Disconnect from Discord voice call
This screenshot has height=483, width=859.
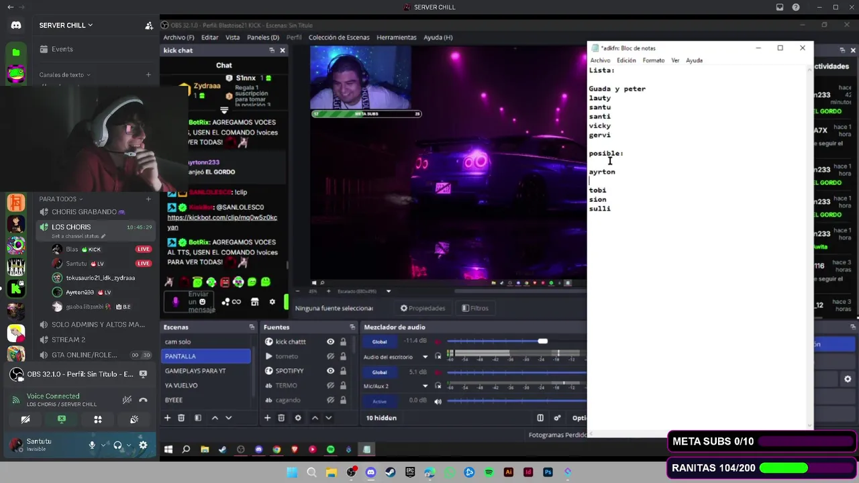(143, 400)
